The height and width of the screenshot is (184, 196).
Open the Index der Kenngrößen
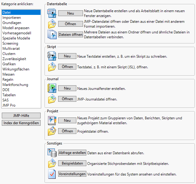(x=21, y=123)
